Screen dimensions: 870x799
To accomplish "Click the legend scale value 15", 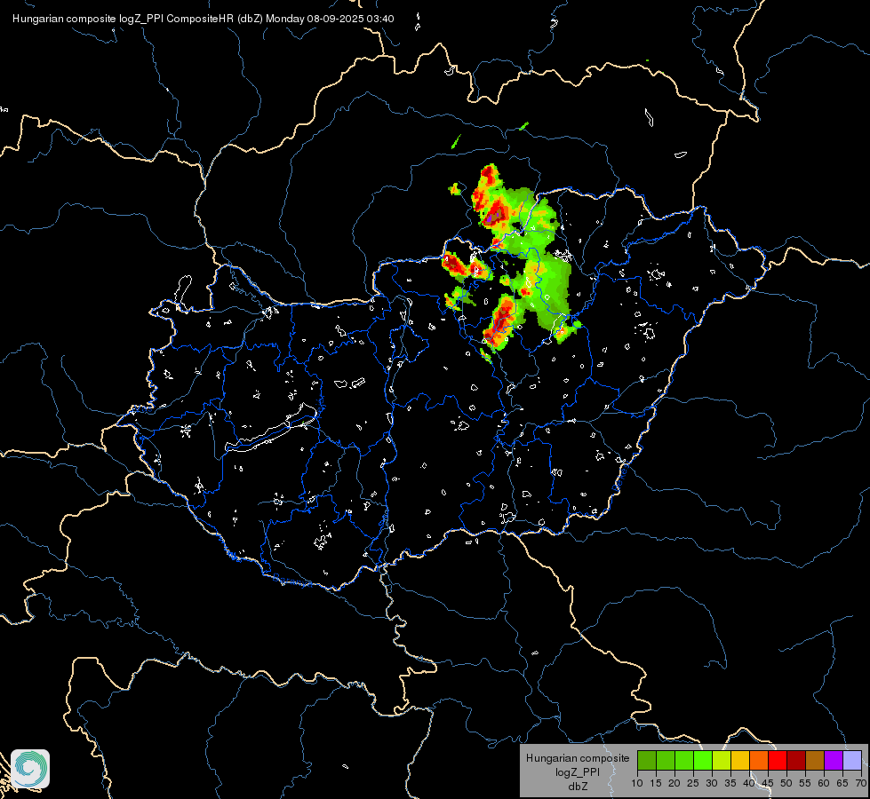I will coord(656,784).
